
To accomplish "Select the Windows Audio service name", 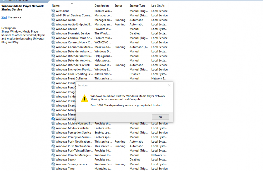I will [65, 20].
